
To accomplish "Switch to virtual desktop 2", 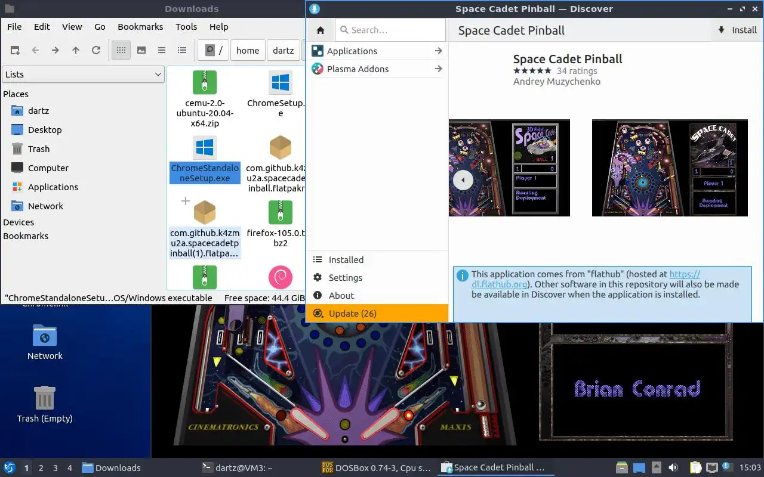I will click(41, 468).
